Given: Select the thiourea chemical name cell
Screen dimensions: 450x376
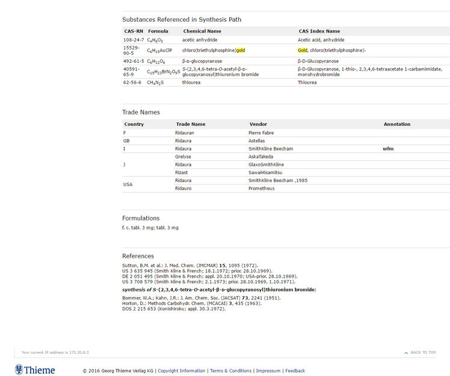Looking at the screenshot, I should coord(191,83).
